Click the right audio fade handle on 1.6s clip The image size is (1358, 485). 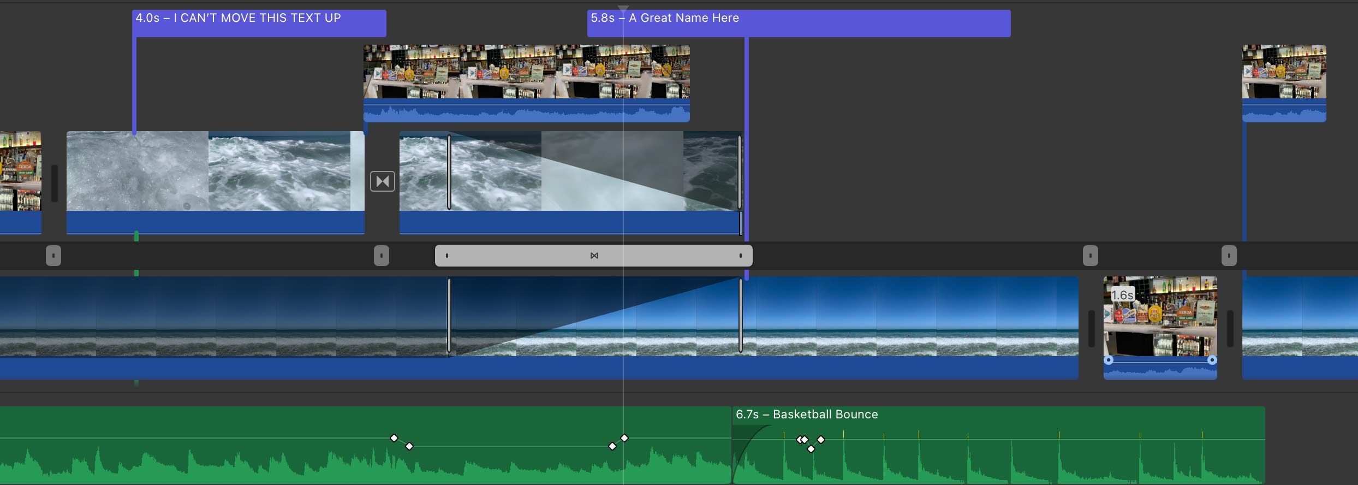coord(1212,360)
